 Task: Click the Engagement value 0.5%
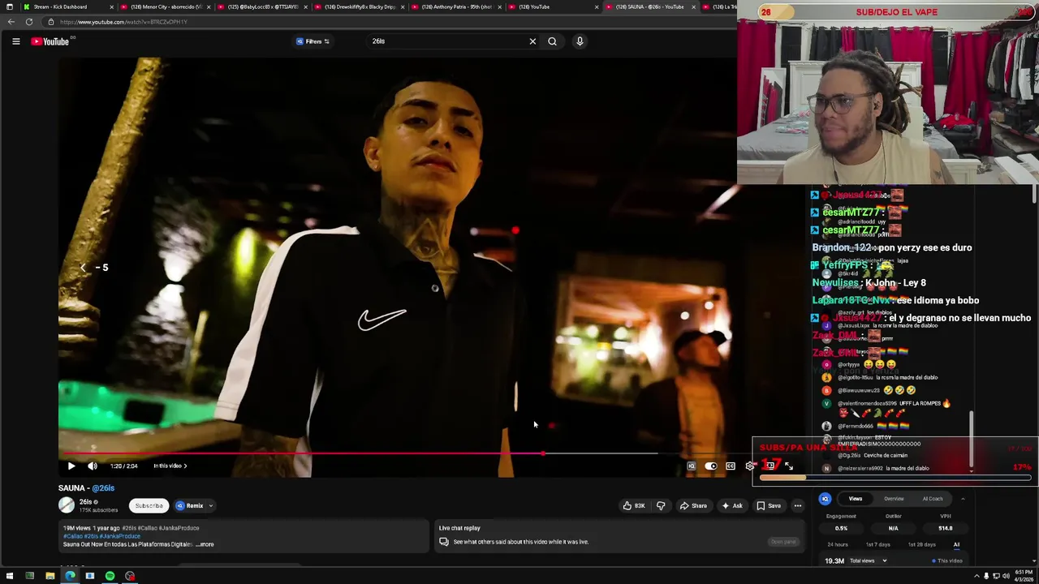[x=841, y=528]
